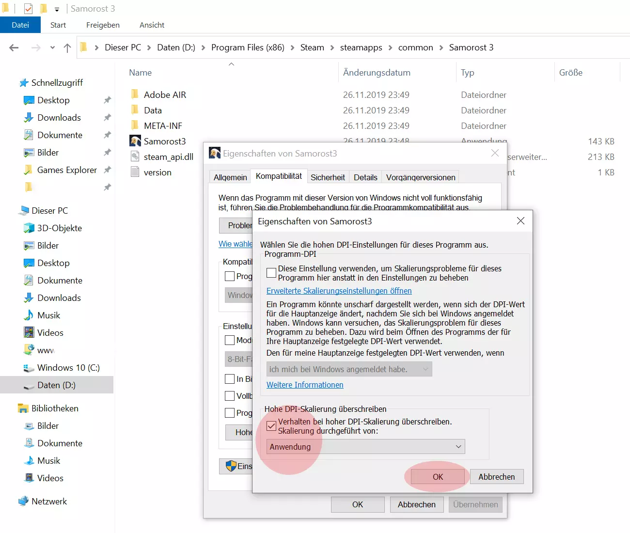Click 'Samorost 3' in the address breadcrumb
Viewport: 630px width, 533px height.
472,47
